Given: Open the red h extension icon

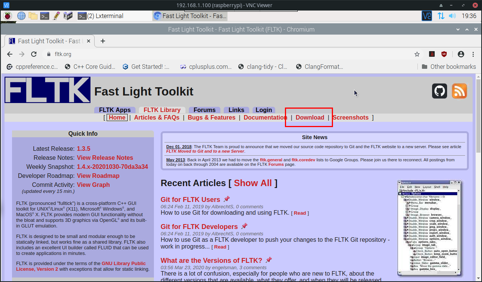Looking at the screenshot, I should [432, 54].
